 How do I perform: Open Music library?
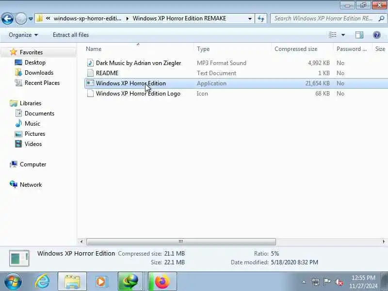point(32,124)
